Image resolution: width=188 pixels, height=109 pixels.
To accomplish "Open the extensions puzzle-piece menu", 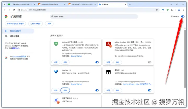I will (x=172, y=10).
